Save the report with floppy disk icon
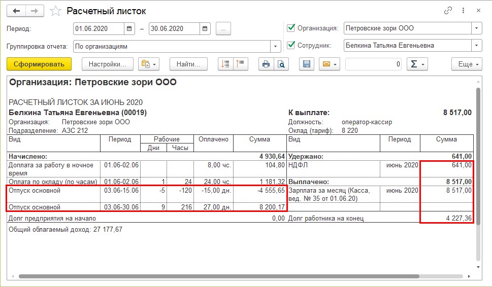Image resolution: width=492 pixels, height=287 pixels. point(307,64)
